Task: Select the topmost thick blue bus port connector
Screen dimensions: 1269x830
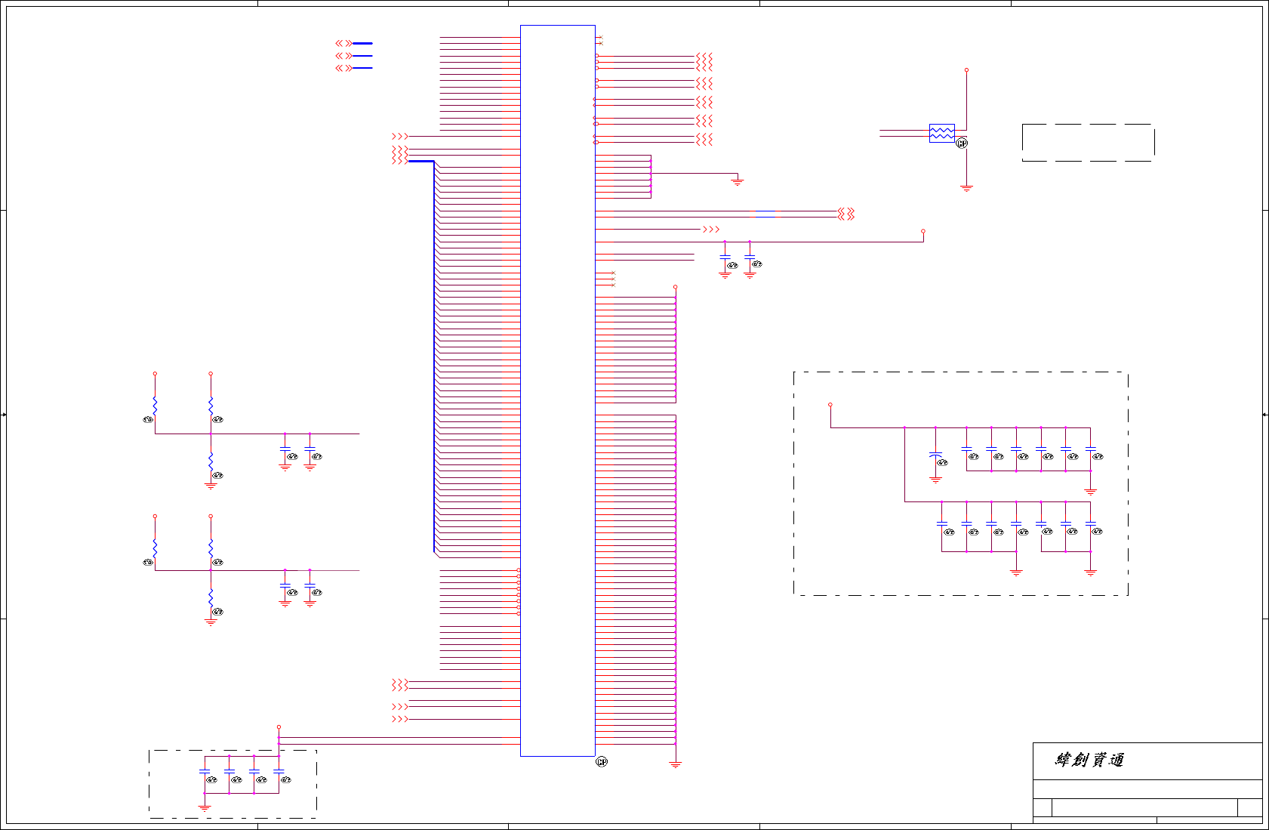Action: click(354, 44)
